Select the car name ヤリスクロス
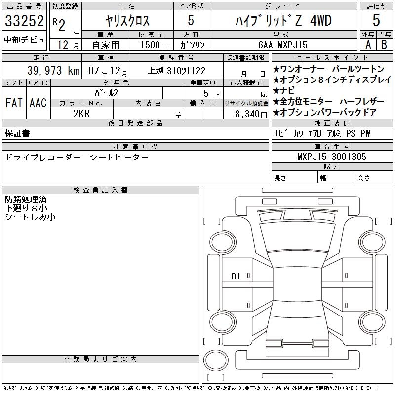 tap(127, 20)
